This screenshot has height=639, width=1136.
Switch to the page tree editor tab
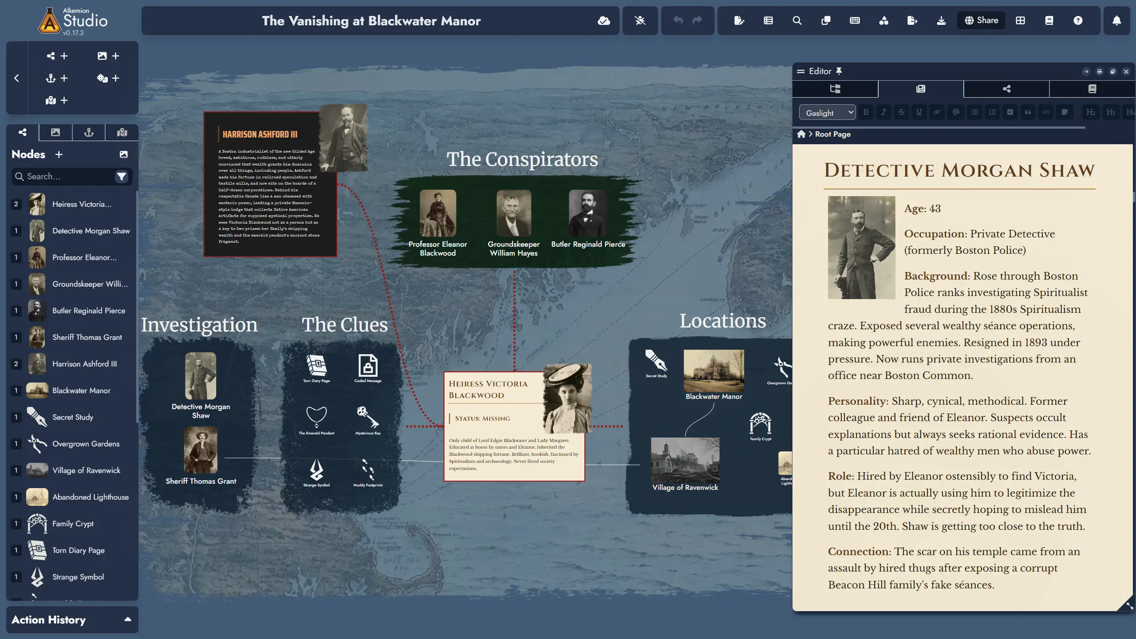pos(835,89)
